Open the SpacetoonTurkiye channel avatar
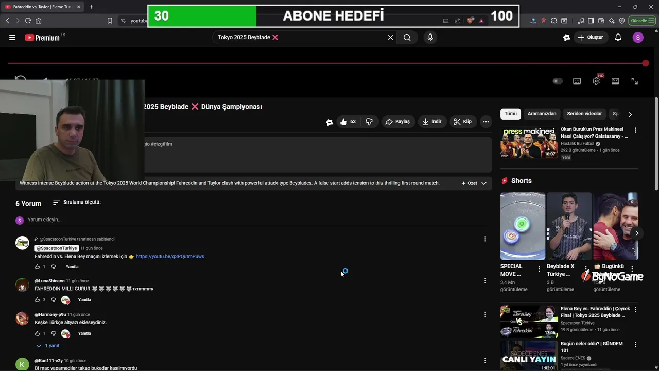Image resolution: width=659 pixels, height=371 pixels. point(22,243)
